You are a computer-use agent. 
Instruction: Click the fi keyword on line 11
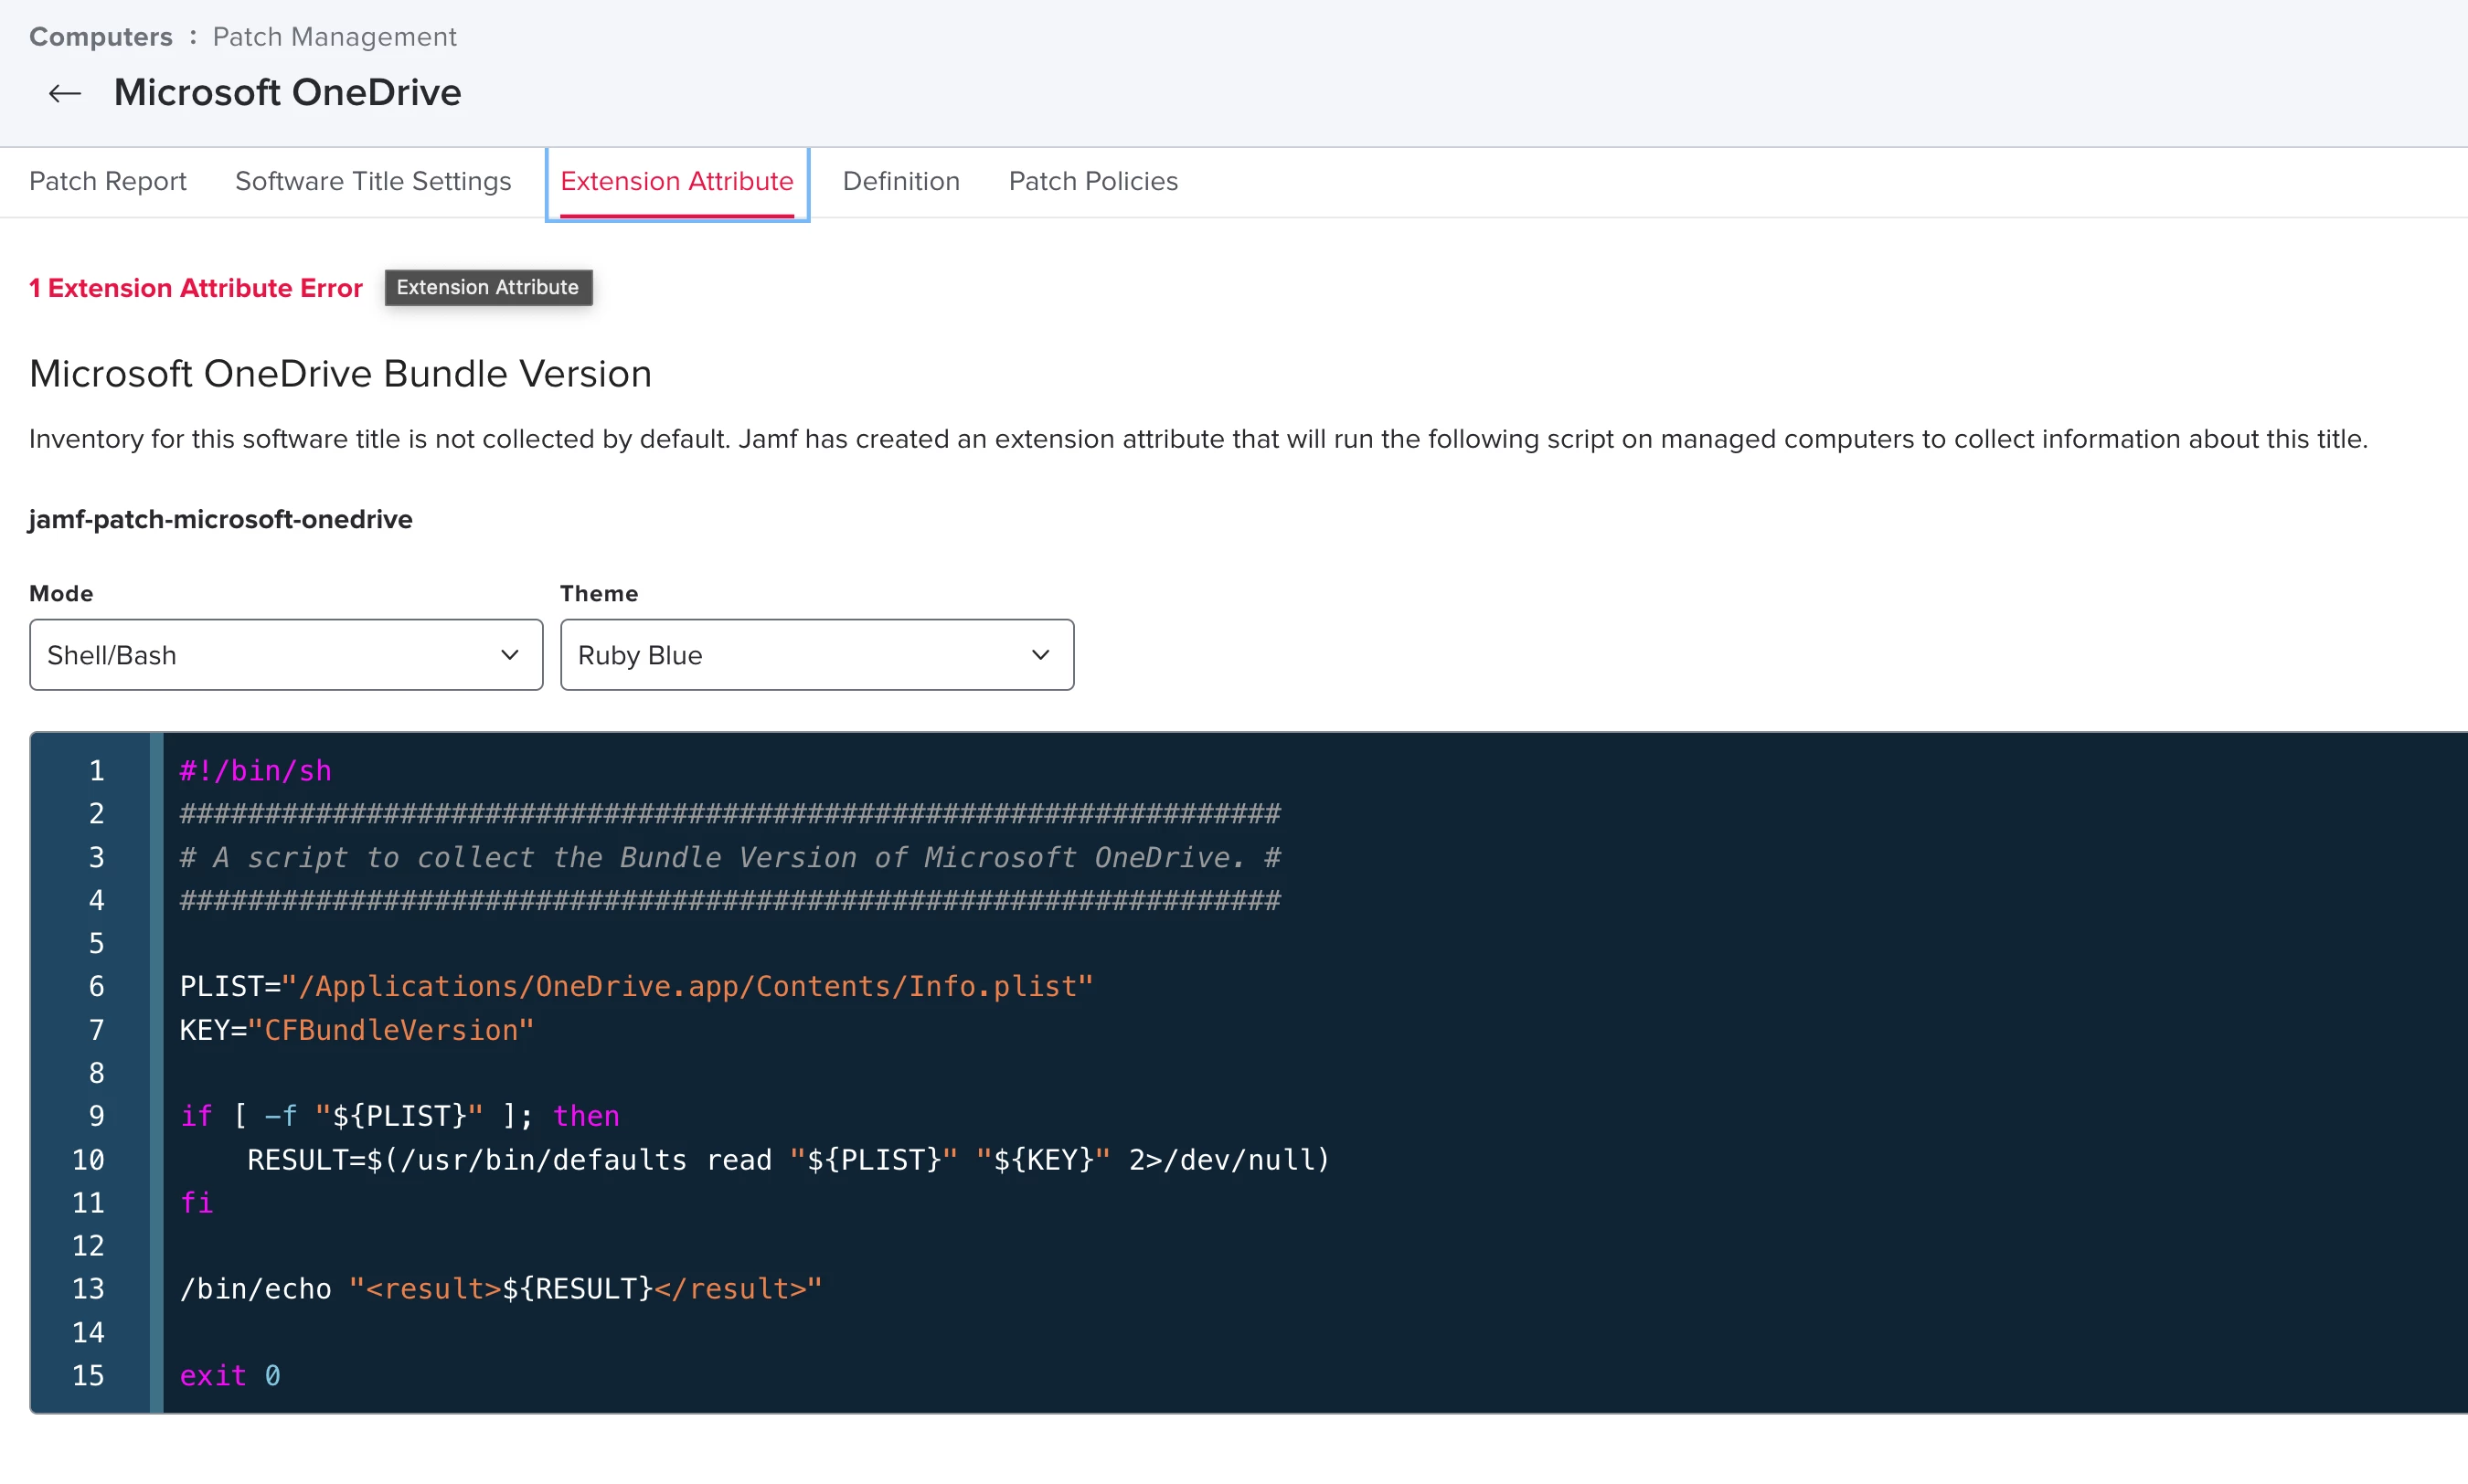(x=197, y=1203)
